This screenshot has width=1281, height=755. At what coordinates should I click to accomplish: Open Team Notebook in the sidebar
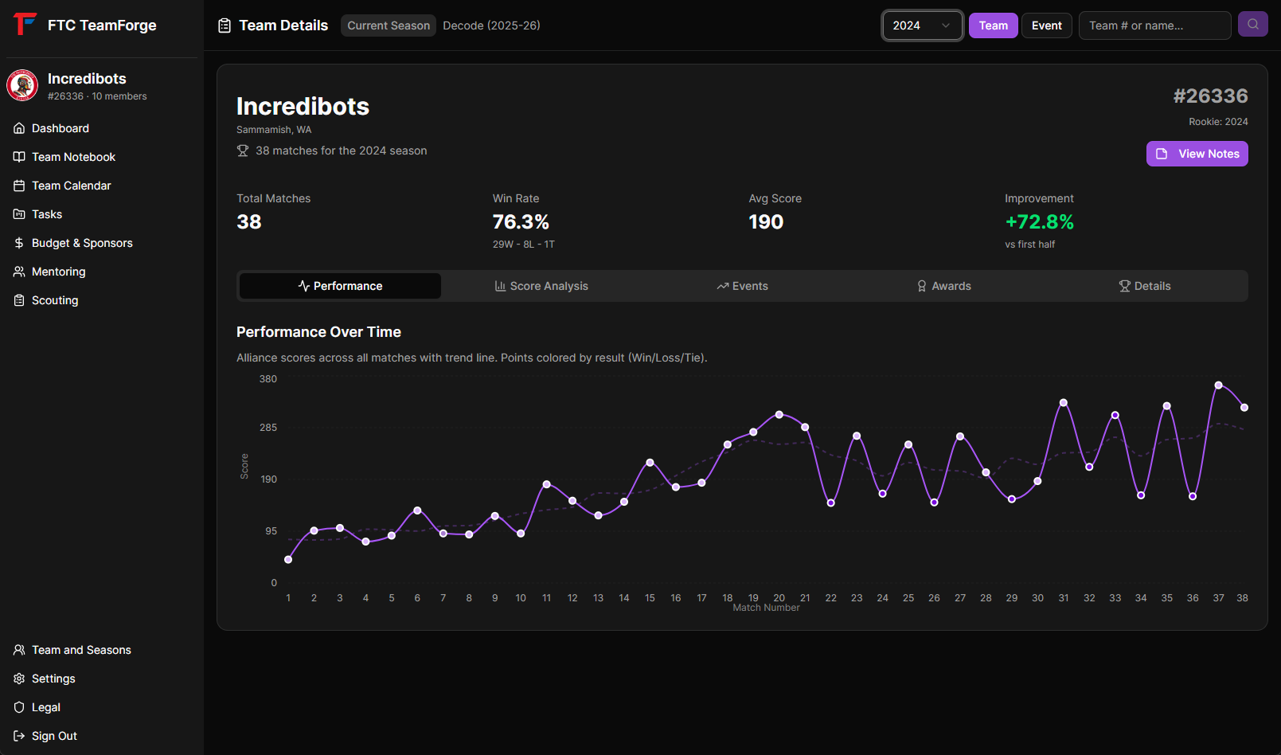pos(73,157)
